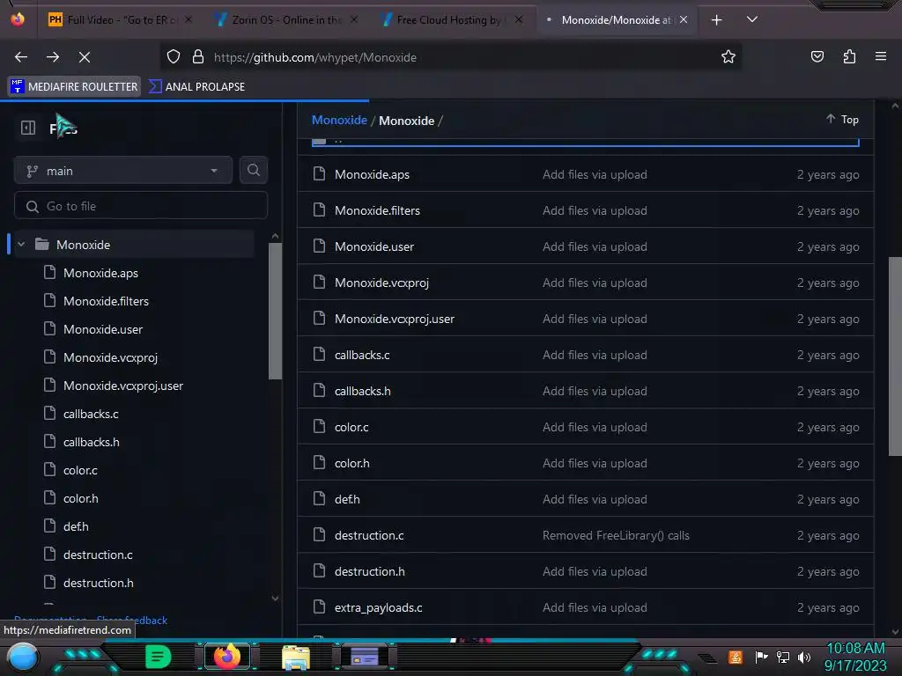Open the site security padlock icon
The image size is (902, 676).
pos(198,57)
